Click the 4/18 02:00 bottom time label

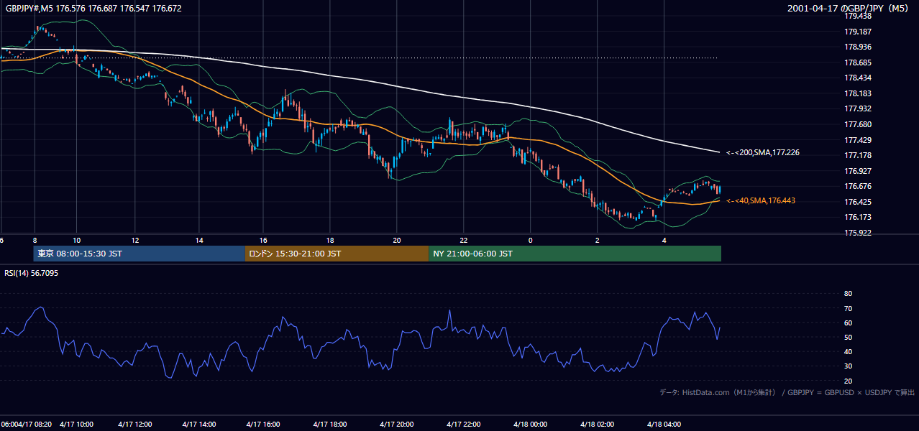(x=597, y=424)
